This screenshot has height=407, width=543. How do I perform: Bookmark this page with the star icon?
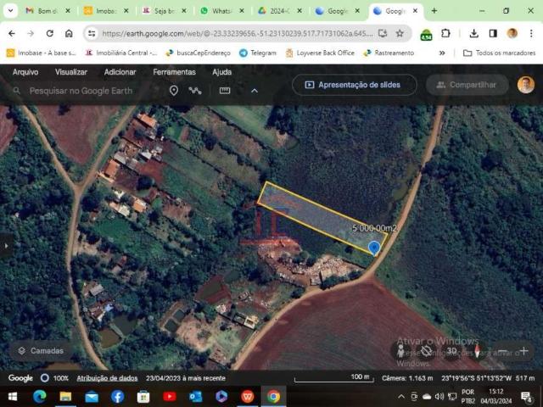coord(400,33)
